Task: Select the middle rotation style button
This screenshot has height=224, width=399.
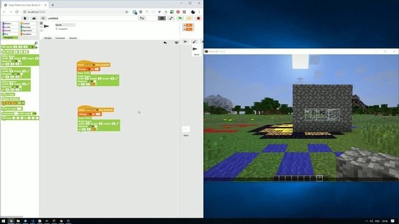Action: pos(41,27)
